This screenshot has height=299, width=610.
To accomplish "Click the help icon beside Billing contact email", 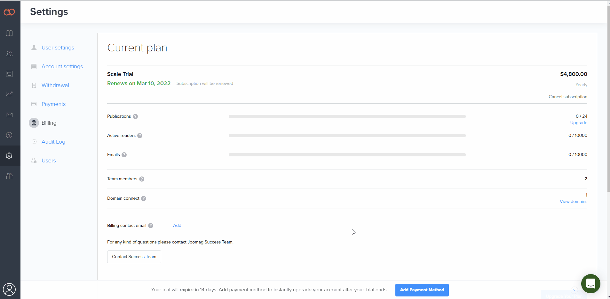I will pyautogui.click(x=151, y=226).
